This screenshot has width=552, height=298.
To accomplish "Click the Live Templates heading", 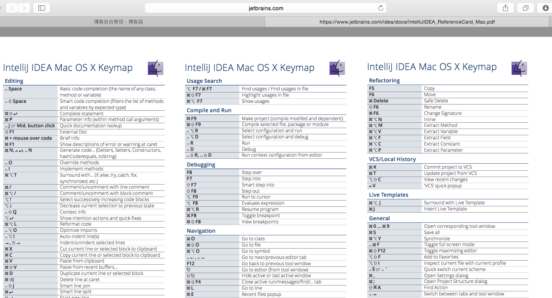I will pyautogui.click(x=389, y=195).
